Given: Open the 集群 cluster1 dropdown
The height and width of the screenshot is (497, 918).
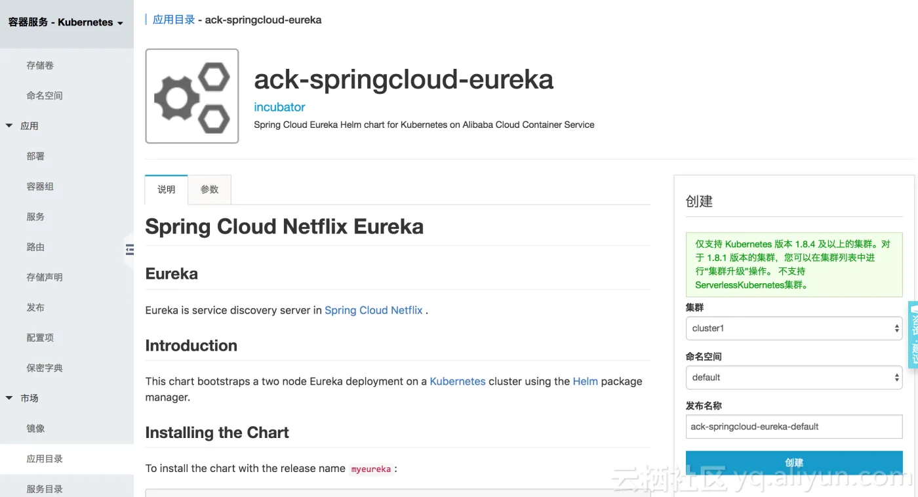Looking at the screenshot, I should coord(794,328).
